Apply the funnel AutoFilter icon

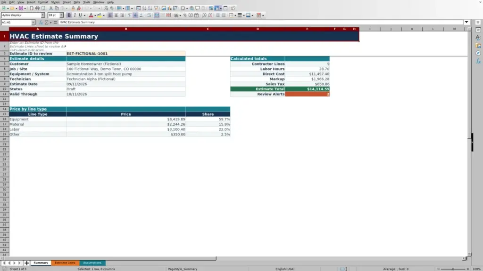(156, 8)
